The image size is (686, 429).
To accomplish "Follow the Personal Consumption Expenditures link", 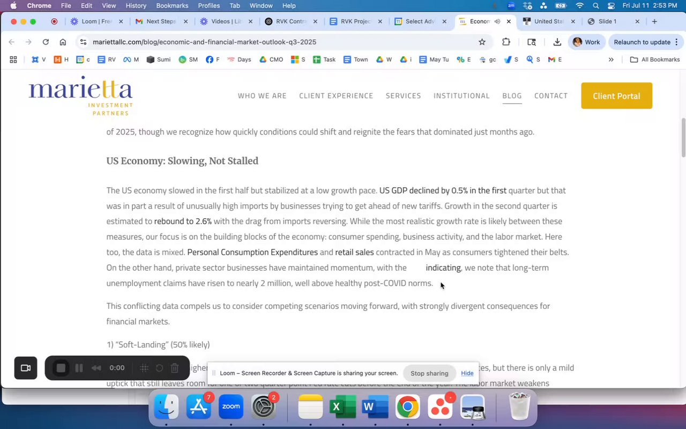I will (252, 252).
